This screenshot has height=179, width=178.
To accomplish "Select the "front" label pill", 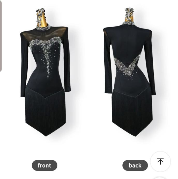I will 44,165.
